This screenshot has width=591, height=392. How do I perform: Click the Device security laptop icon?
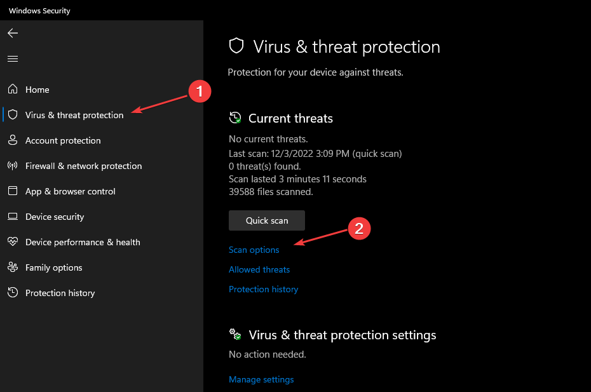(x=13, y=217)
